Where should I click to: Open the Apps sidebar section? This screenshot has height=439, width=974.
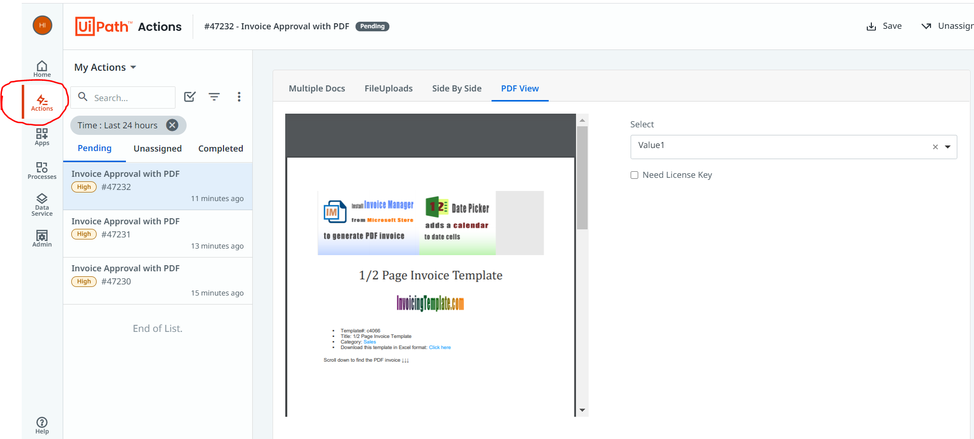coord(42,137)
